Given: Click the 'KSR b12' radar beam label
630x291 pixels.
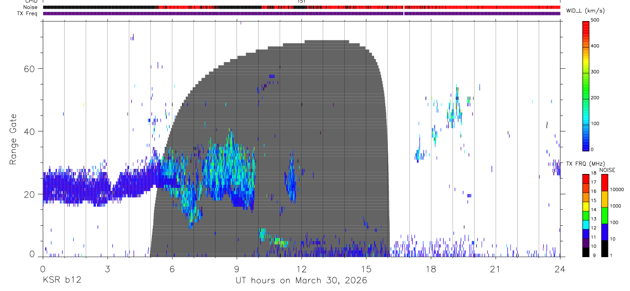Looking at the screenshot, I should (x=62, y=281).
